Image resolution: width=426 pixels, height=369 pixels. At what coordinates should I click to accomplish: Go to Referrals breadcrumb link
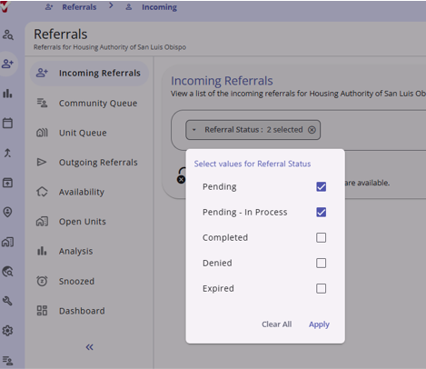[x=79, y=7]
